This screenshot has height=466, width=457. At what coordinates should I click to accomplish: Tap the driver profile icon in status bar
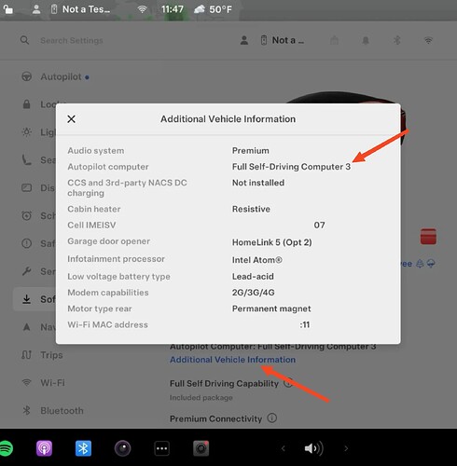point(36,9)
